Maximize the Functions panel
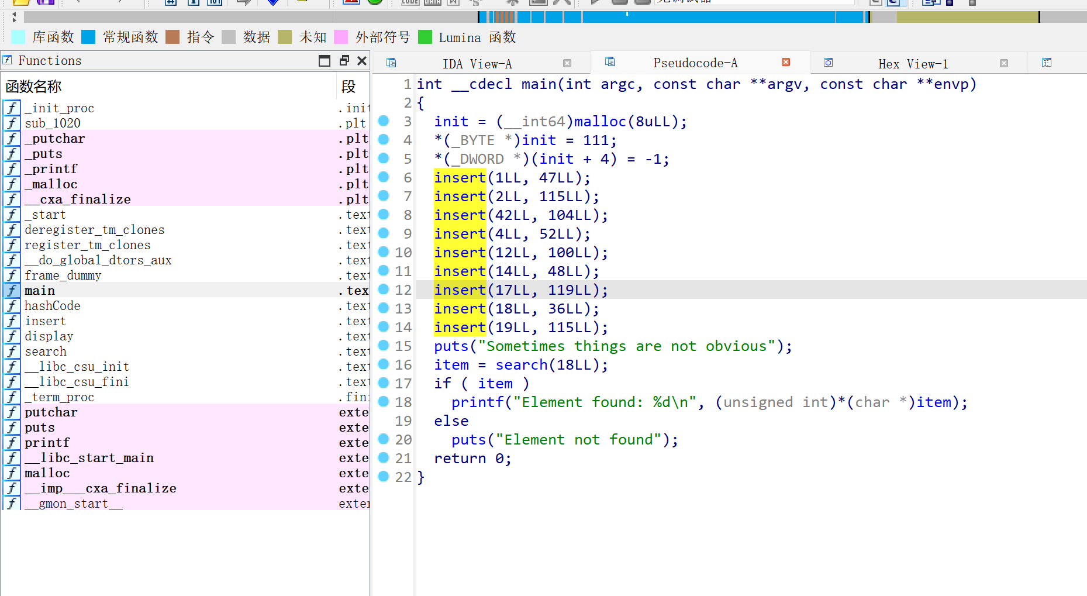The width and height of the screenshot is (1087, 596). pyautogui.click(x=325, y=61)
